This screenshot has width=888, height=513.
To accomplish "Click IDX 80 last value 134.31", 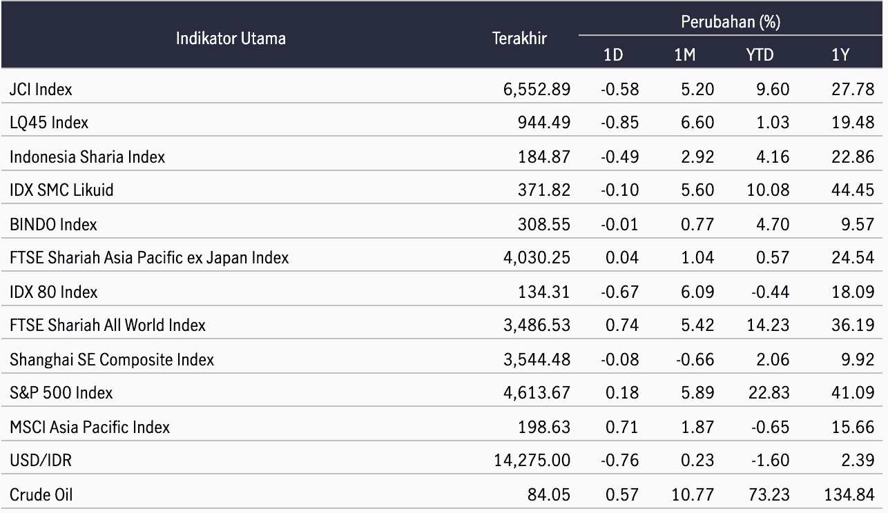I will pyautogui.click(x=544, y=292).
